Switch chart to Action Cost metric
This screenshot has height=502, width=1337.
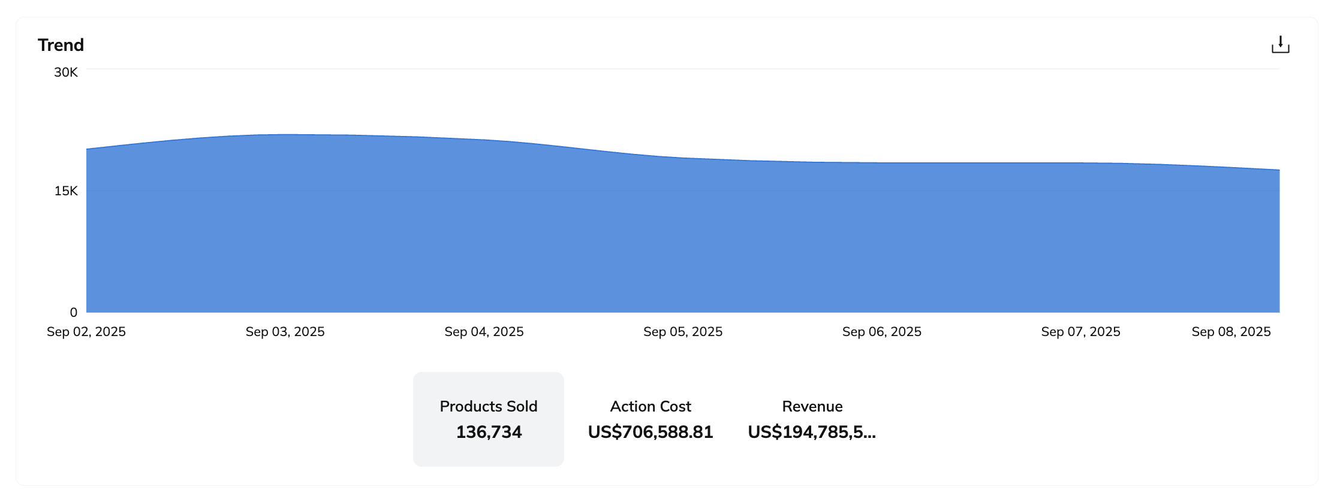click(x=651, y=419)
